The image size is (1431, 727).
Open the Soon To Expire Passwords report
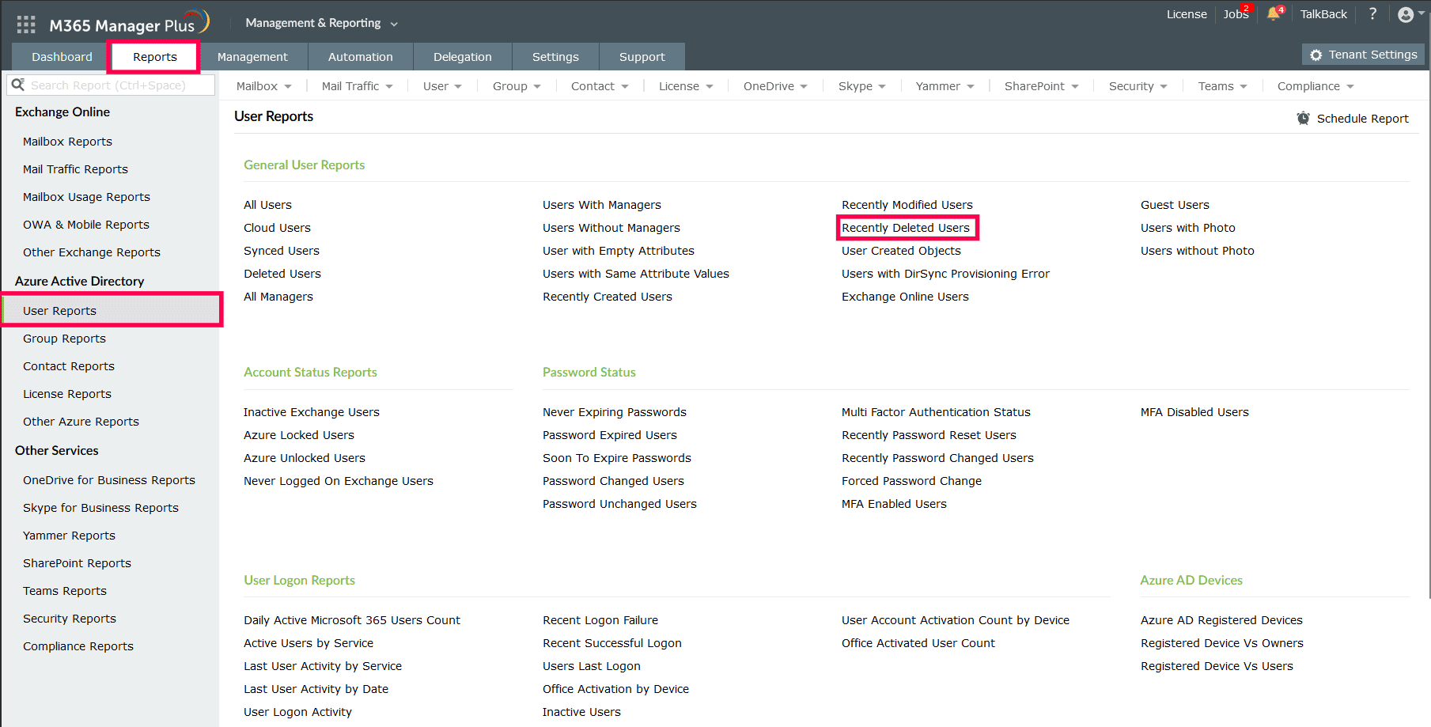(617, 458)
